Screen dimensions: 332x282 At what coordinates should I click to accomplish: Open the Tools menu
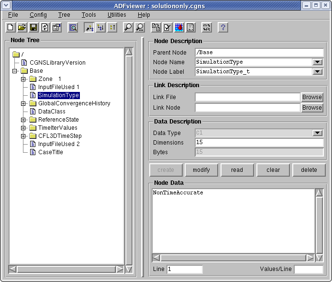(x=89, y=15)
